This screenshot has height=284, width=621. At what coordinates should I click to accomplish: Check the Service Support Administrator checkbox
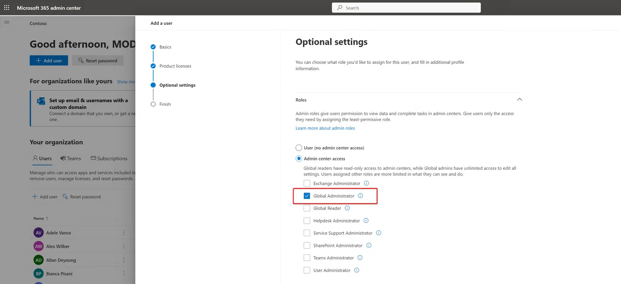(x=307, y=233)
